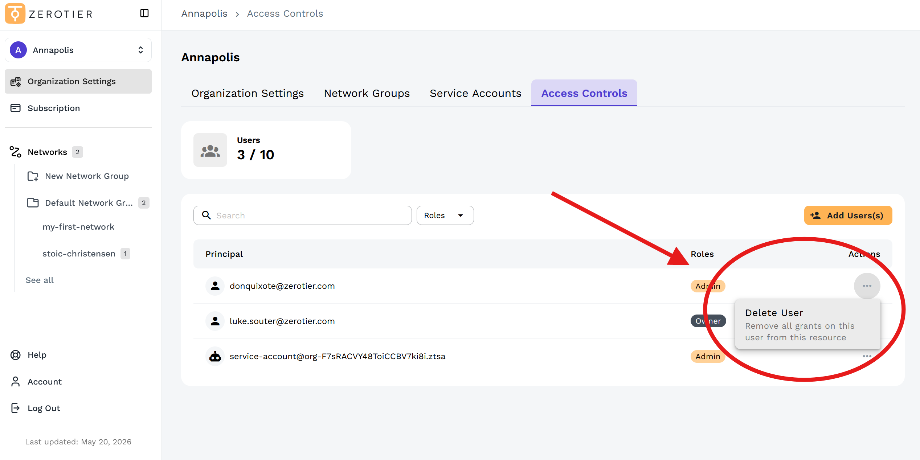Click Add Users(s) button

848,215
